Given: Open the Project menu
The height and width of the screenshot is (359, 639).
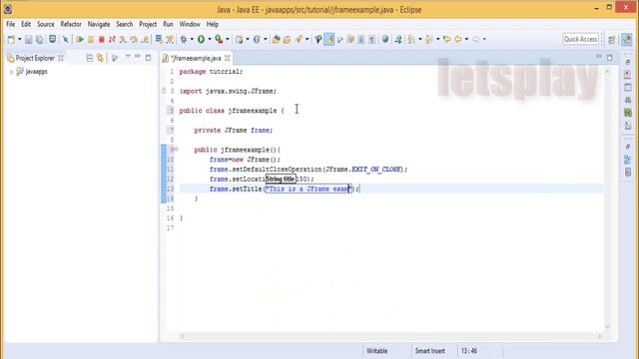Looking at the screenshot, I should point(148,24).
